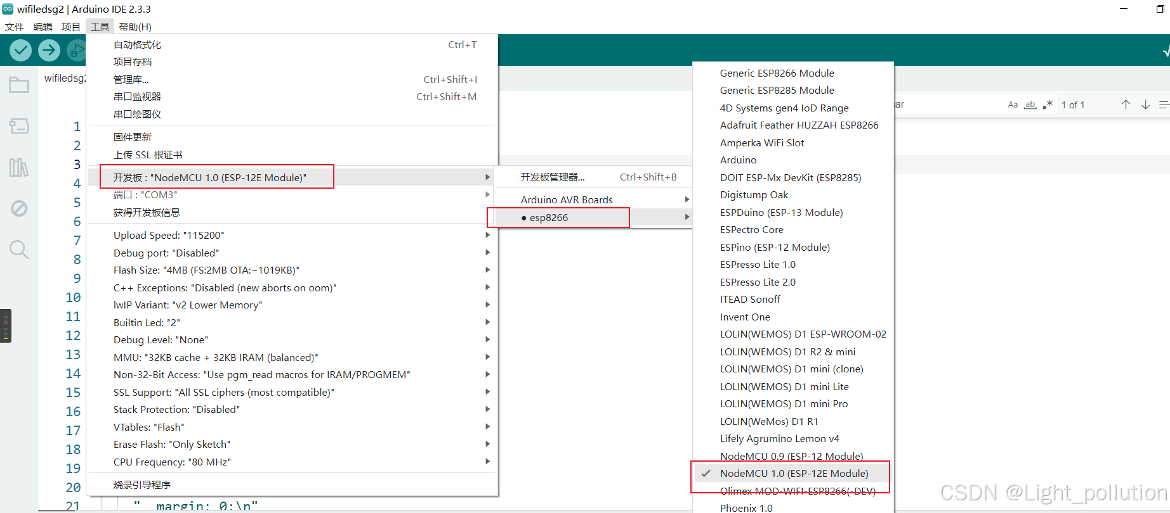Viewport: 1170px width, 513px height.
Task: Open the Sketchbook folder sidebar icon
Action: (19, 85)
